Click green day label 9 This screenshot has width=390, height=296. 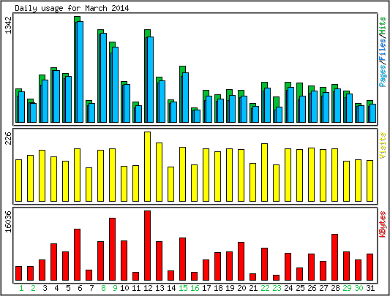tap(115, 288)
